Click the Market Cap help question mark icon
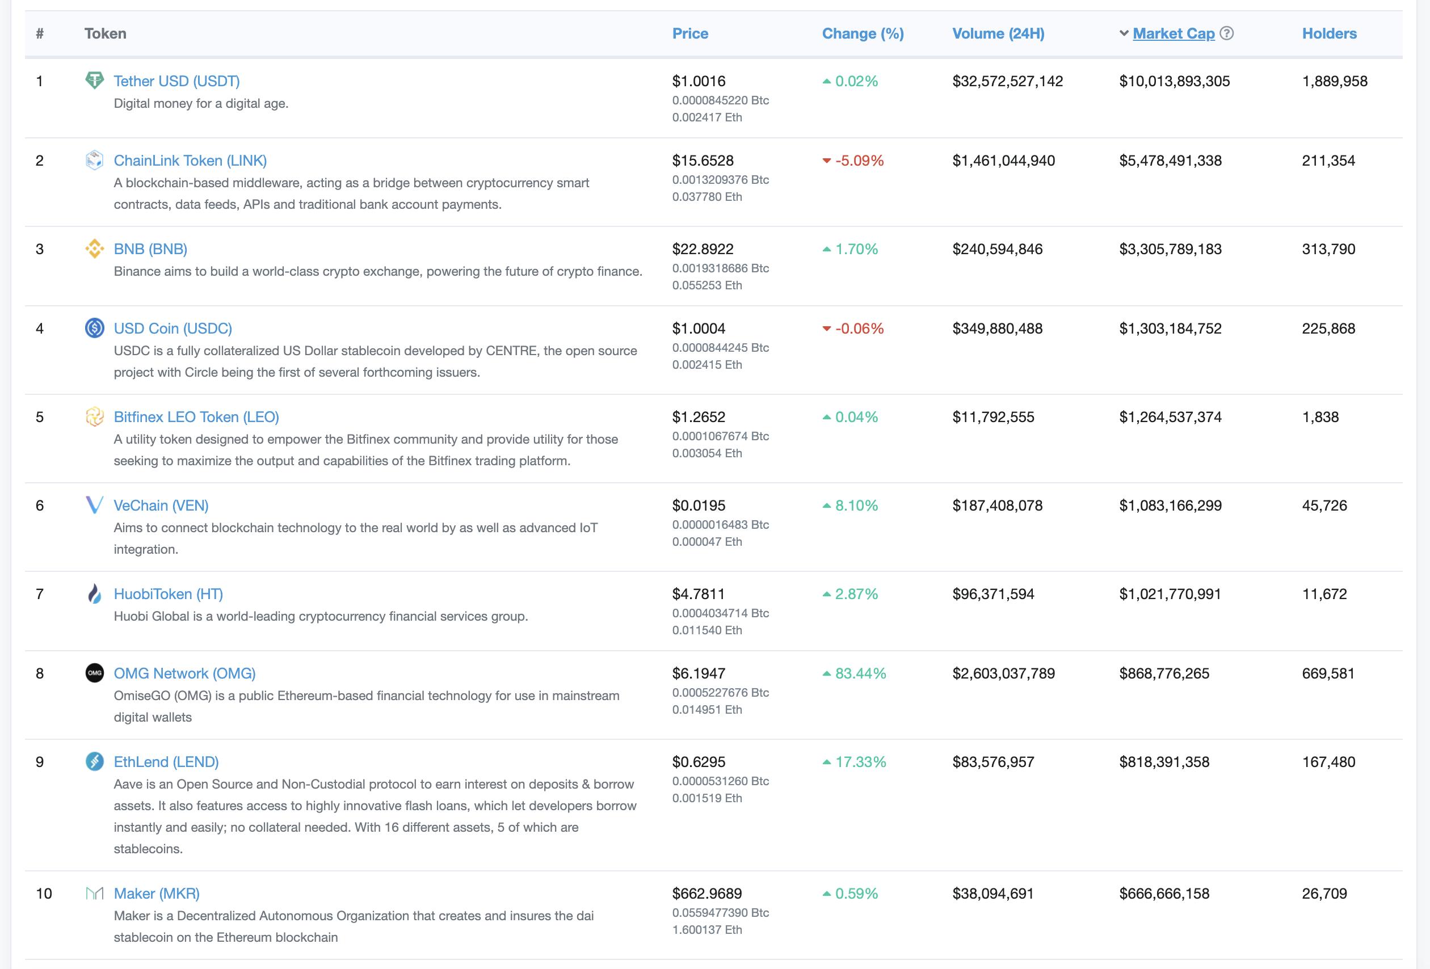The height and width of the screenshot is (969, 1430). point(1226,33)
